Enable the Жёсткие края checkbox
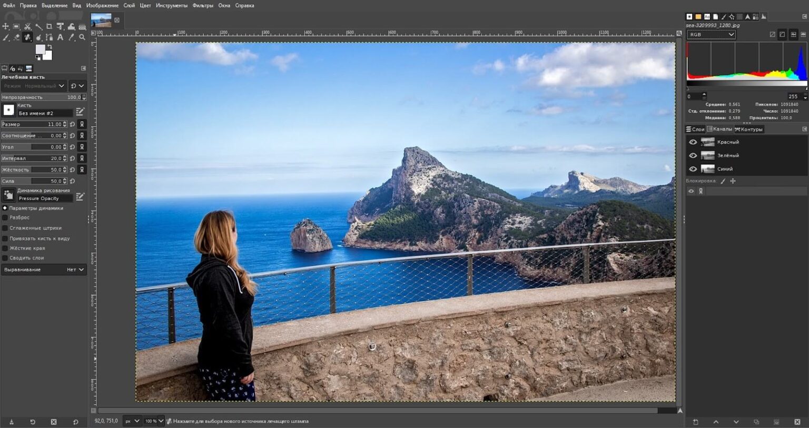This screenshot has height=428, width=809. (x=5, y=248)
